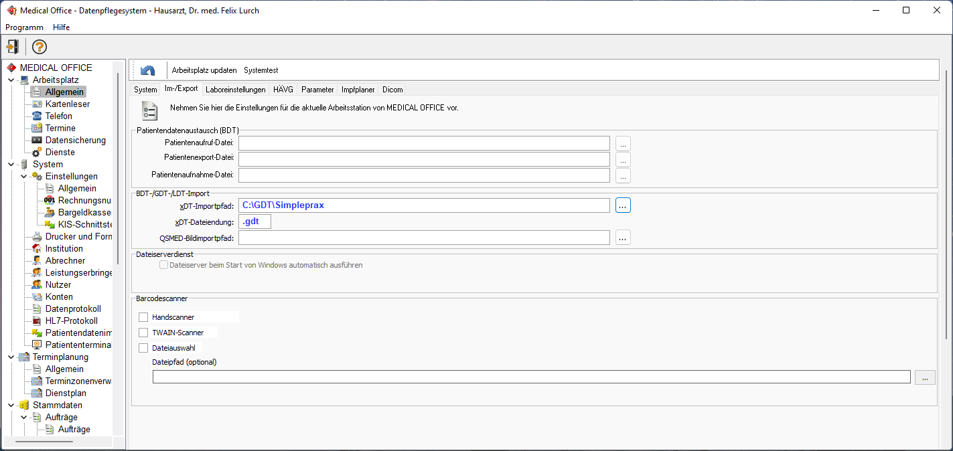This screenshot has width=953, height=451.
Task: Click the Stammdaten folder icon
Action: [25, 405]
